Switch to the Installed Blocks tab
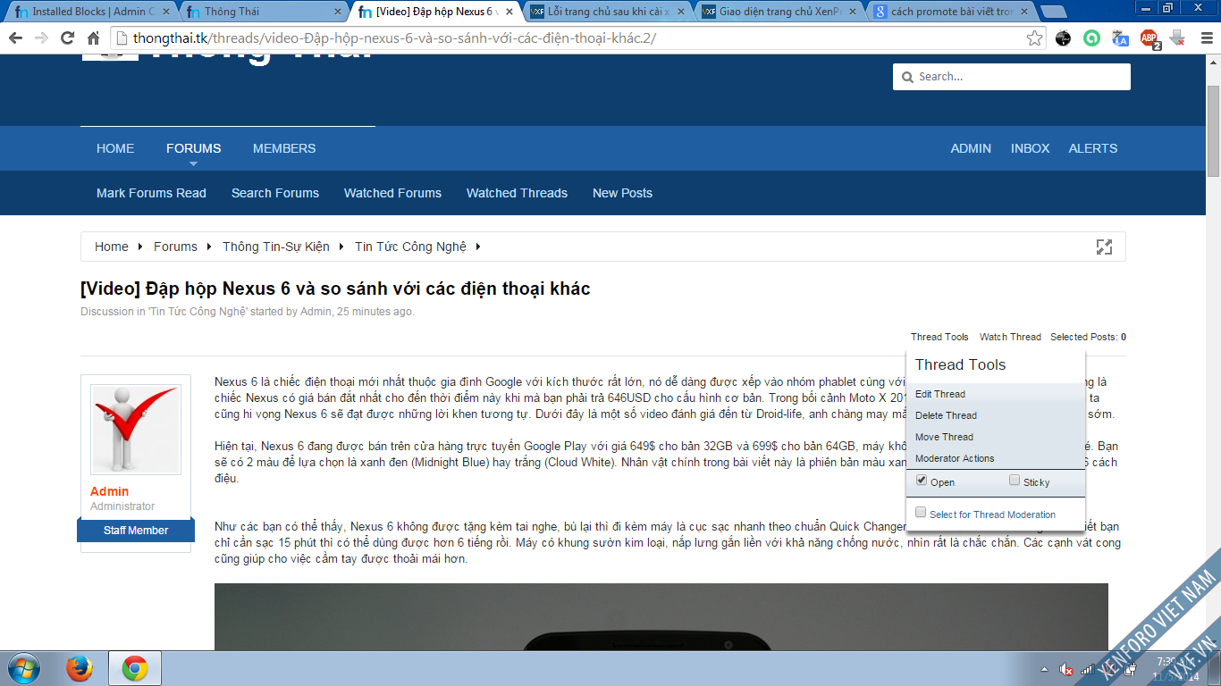 [x=90, y=12]
